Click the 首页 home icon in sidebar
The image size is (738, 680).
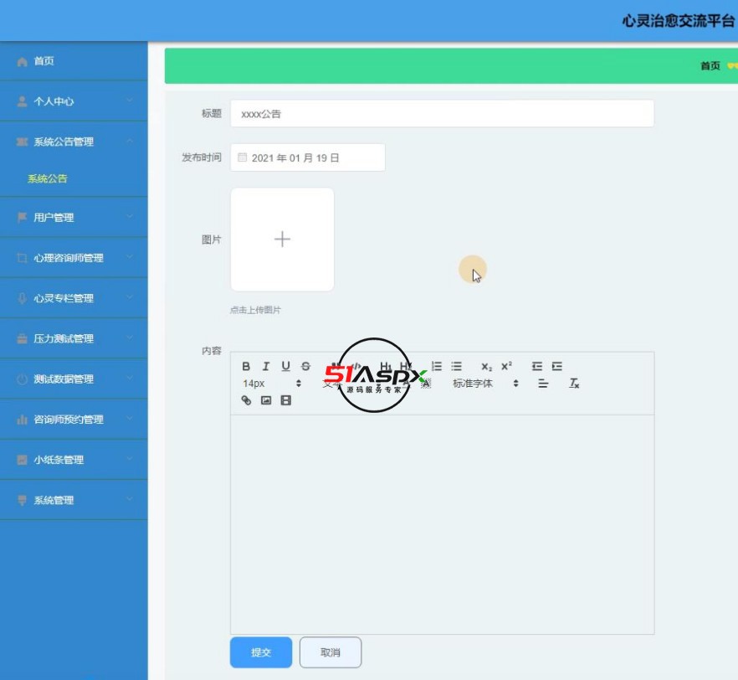click(22, 61)
